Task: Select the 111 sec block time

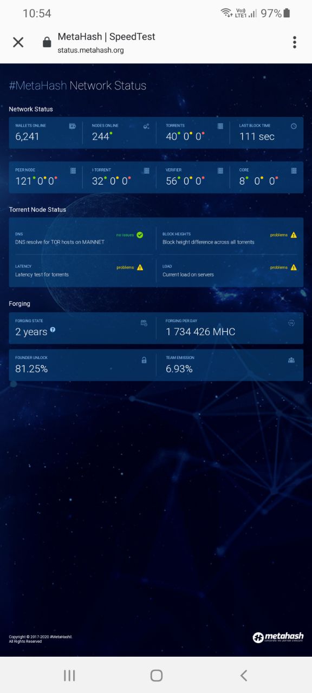Action: tap(257, 136)
